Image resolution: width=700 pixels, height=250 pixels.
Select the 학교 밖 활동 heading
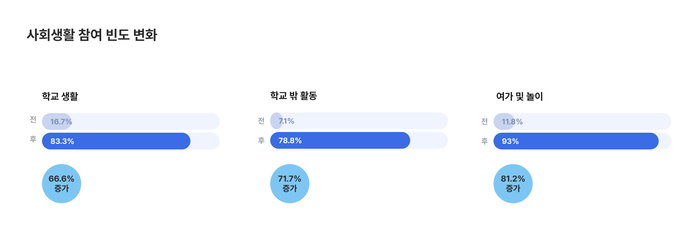point(293,96)
